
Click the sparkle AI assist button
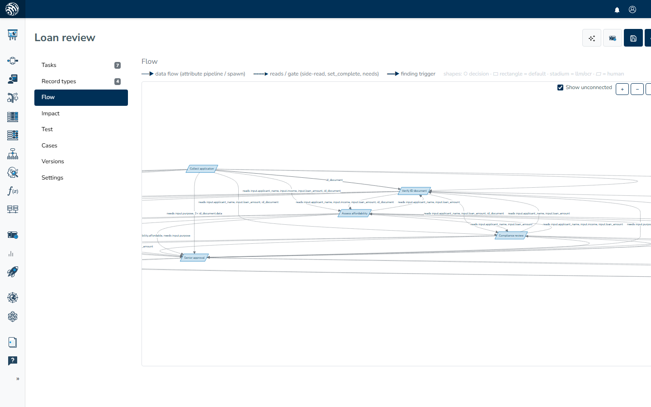tap(592, 38)
